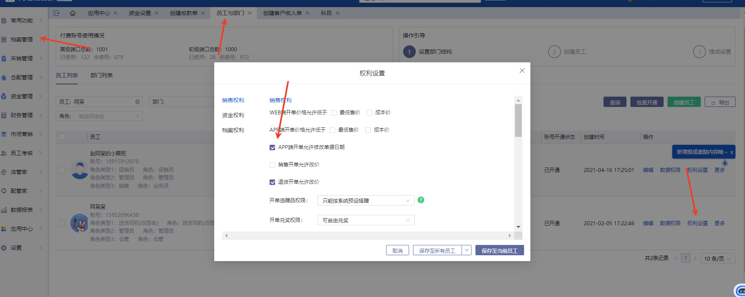This screenshot has width=745, height=297.
Task: Open 应用中心 colorful sidebar icon
Action: point(4,229)
